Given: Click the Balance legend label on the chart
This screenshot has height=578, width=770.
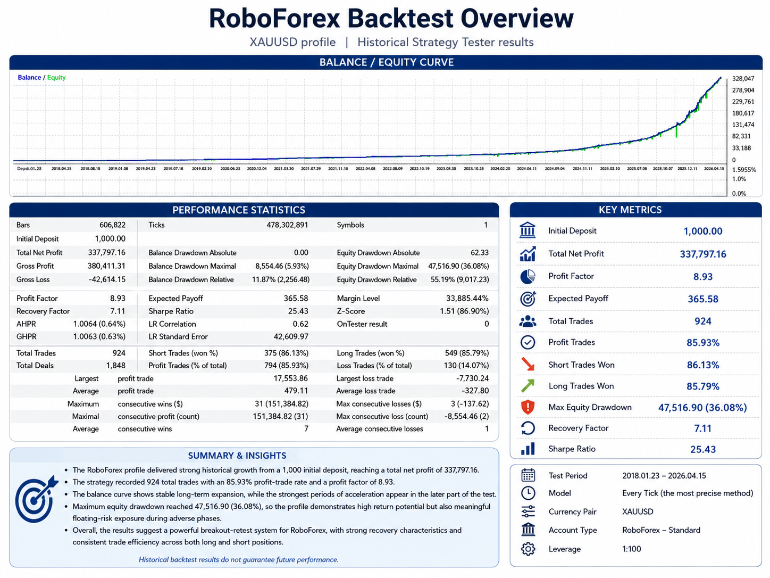Looking at the screenshot, I should tap(29, 77).
